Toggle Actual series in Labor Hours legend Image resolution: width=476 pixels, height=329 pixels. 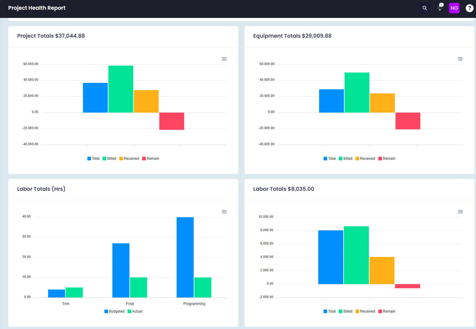click(135, 311)
